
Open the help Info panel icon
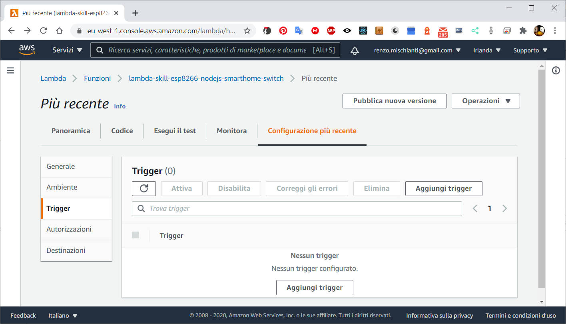(556, 70)
